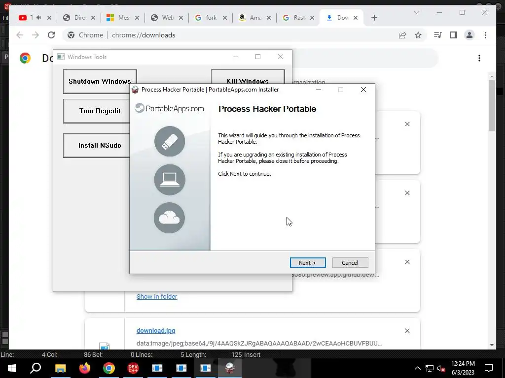Viewport: 505px width, 378px height.
Task: Open download.jpg link in downloads list
Action: (x=156, y=330)
